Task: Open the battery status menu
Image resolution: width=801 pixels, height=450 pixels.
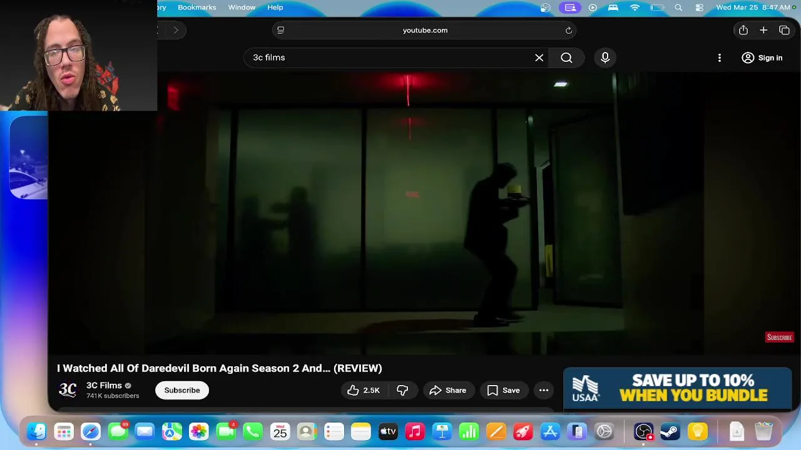Action: [x=657, y=7]
